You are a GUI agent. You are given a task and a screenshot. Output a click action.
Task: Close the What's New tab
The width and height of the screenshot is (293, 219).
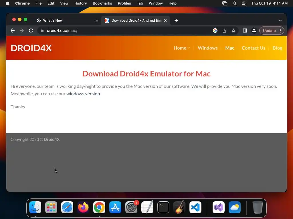pos(97,21)
